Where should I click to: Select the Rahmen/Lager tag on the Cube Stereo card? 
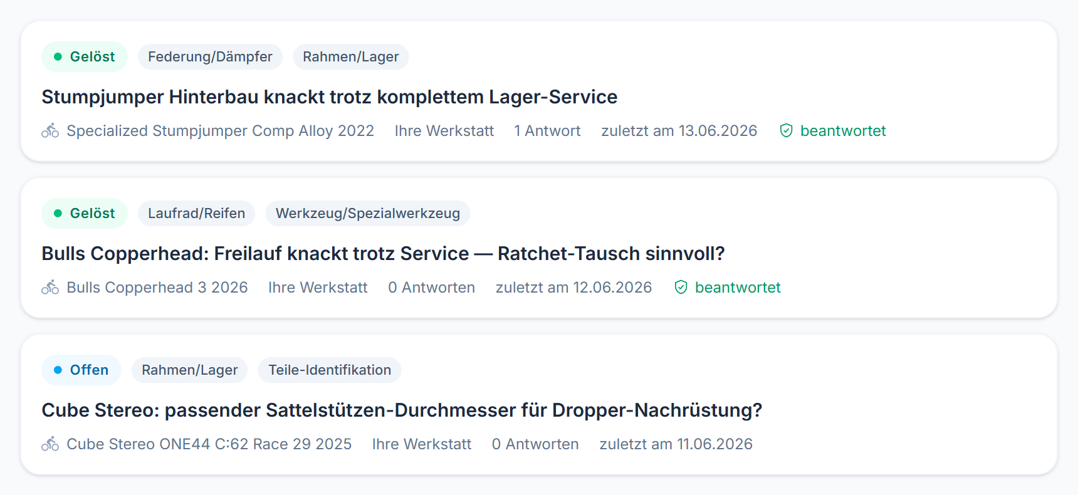(x=189, y=370)
